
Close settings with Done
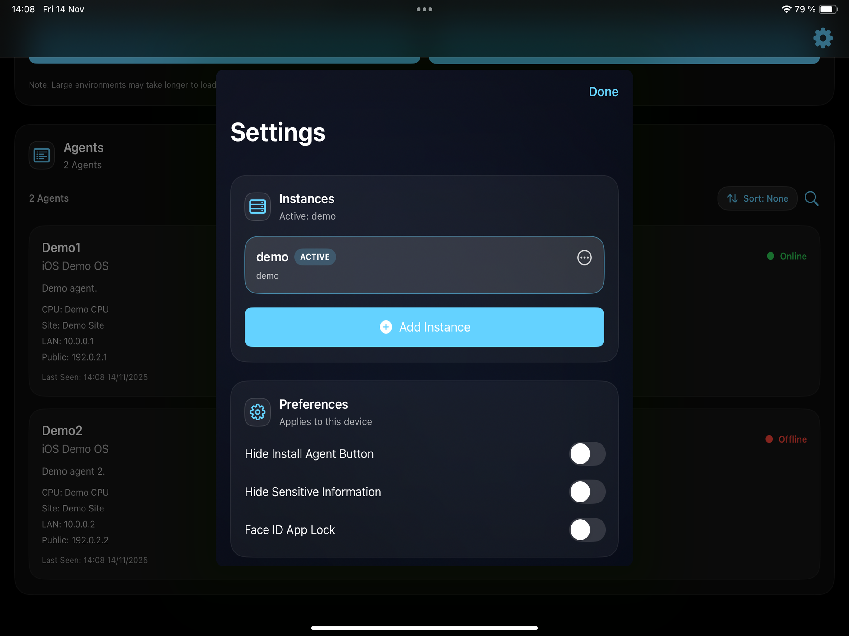(603, 92)
